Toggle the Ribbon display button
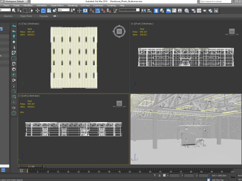The width and height of the screenshot is (242, 181). coord(168,11)
